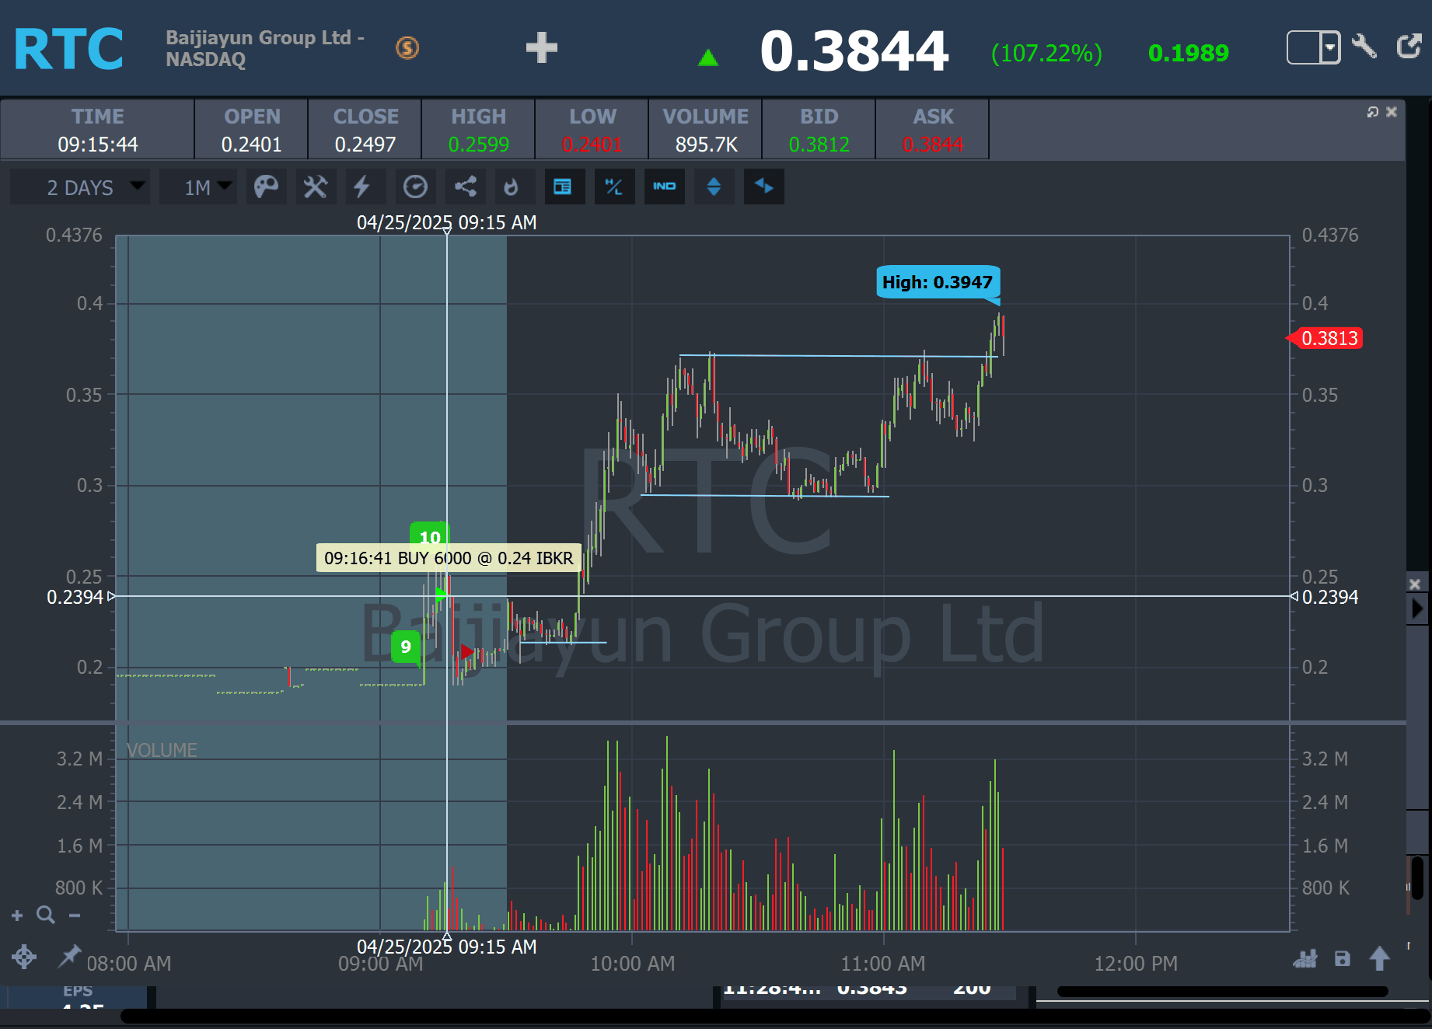1432x1029 pixels.
Task: Open the 2 DAYS range dropdown
Action: click(80, 187)
